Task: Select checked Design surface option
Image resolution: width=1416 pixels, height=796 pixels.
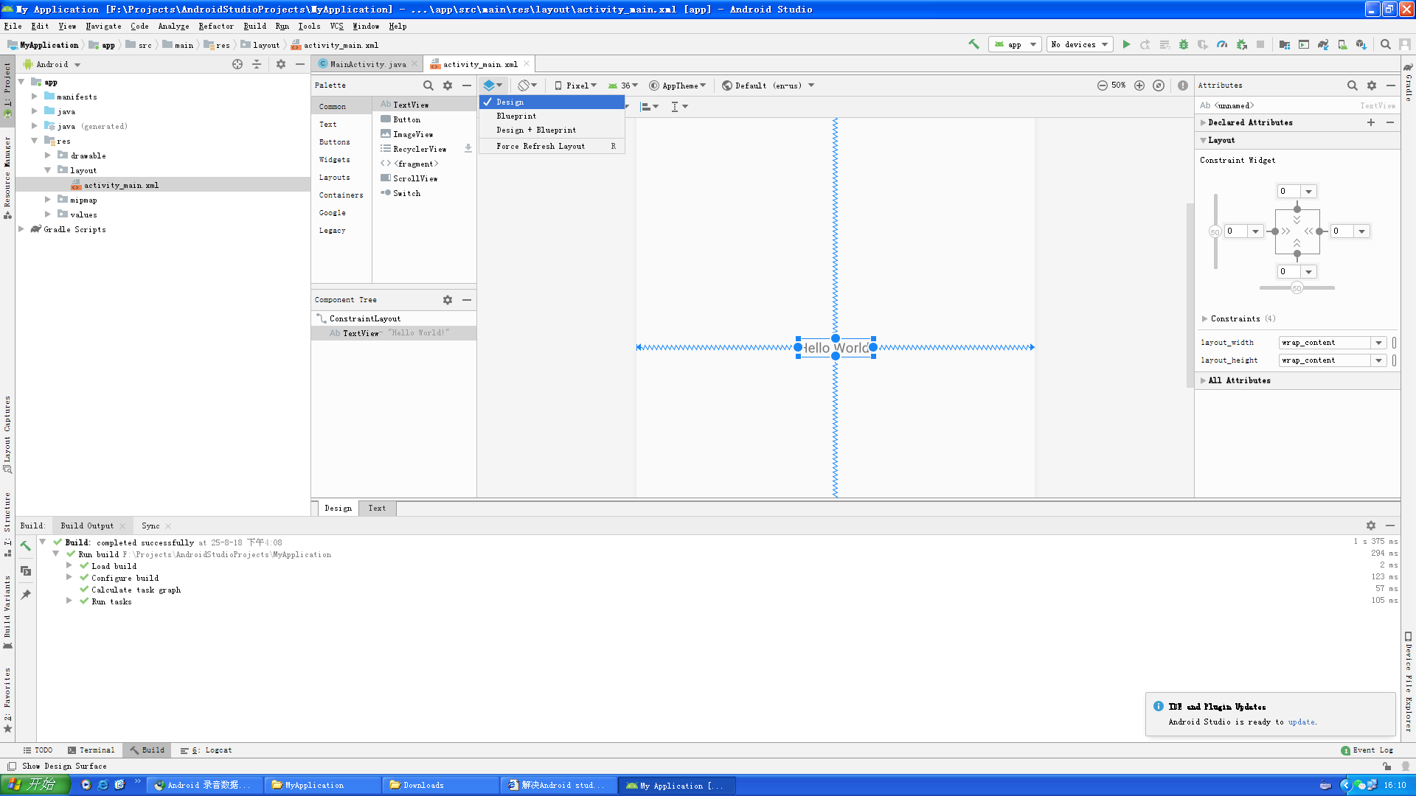Action: coord(552,102)
